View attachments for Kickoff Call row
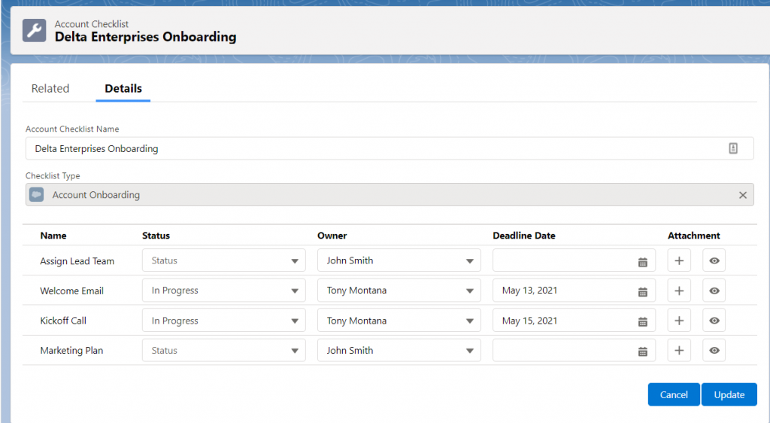The height and width of the screenshot is (423, 770). (x=714, y=321)
